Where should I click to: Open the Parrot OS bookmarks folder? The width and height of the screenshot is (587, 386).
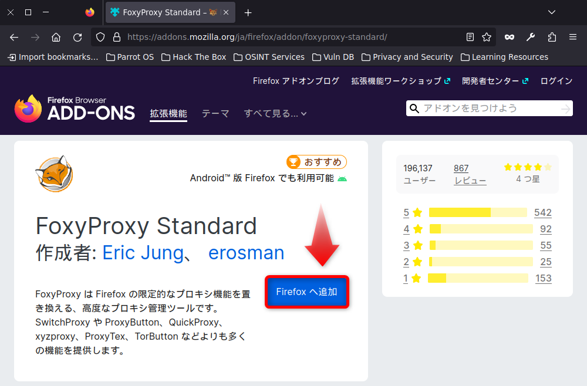click(130, 57)
